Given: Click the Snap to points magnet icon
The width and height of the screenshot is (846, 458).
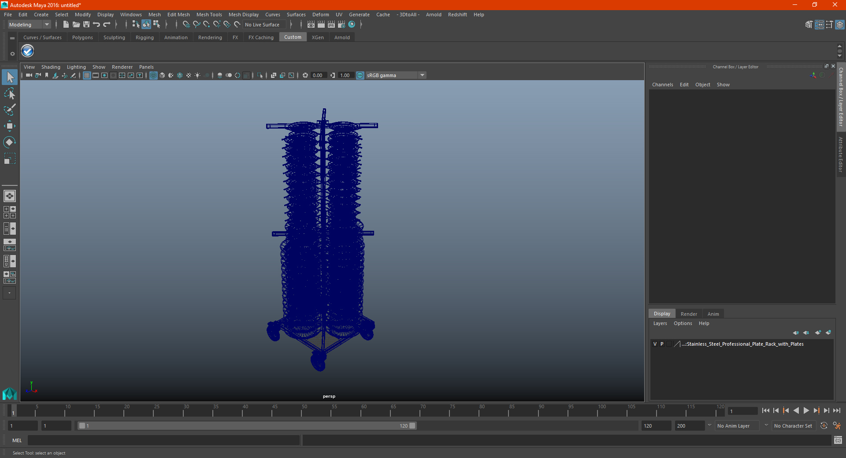Looking at the screenshot, I should [x=206, y=25].
